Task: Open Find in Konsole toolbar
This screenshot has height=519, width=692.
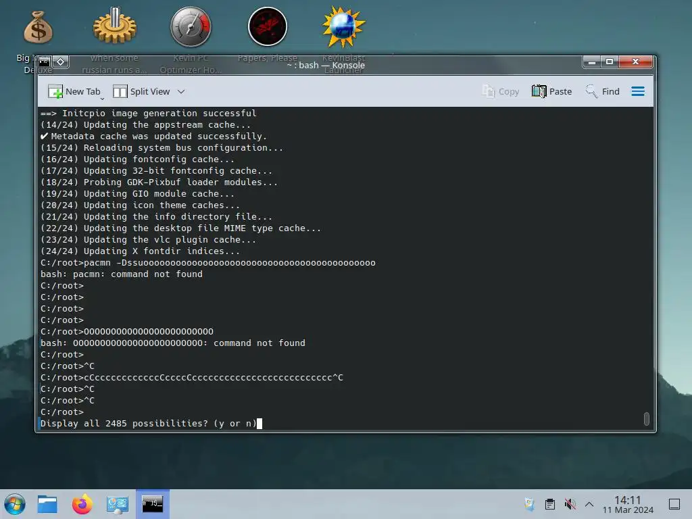Action: 602,91
